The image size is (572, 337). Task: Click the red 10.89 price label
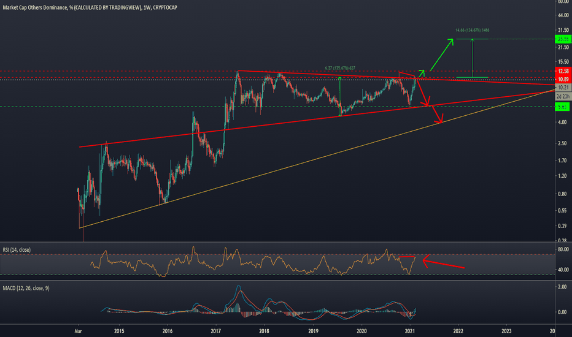click(x=563, y=79)
